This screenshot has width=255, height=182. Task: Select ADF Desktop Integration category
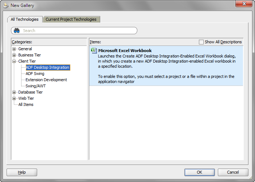click(x=48, y=67)
